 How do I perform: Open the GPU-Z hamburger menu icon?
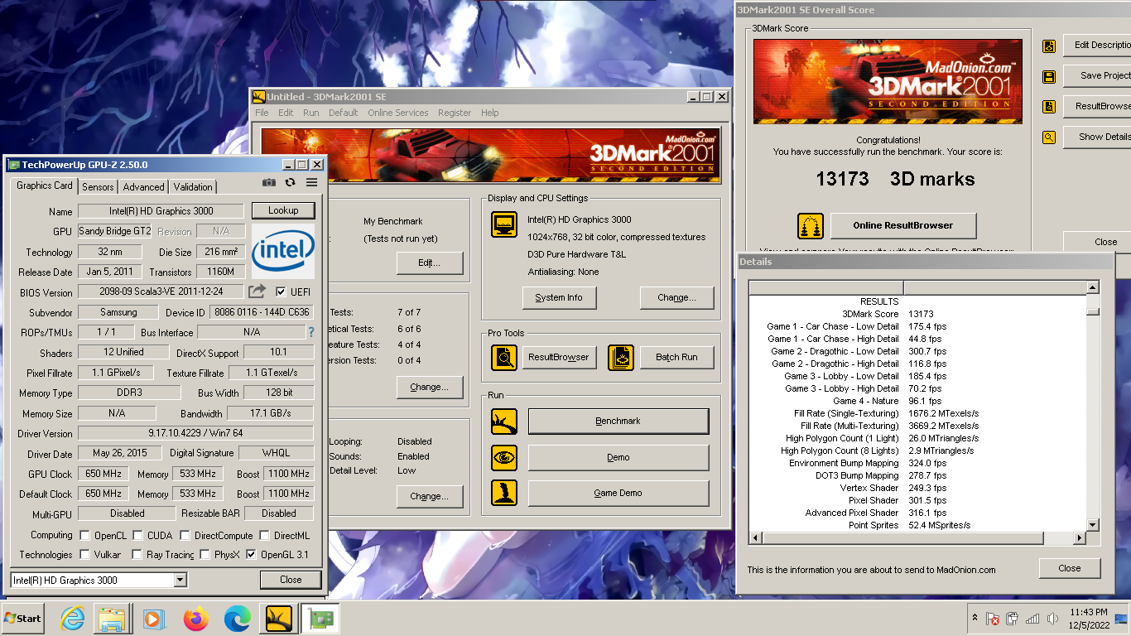pos(311,182)
